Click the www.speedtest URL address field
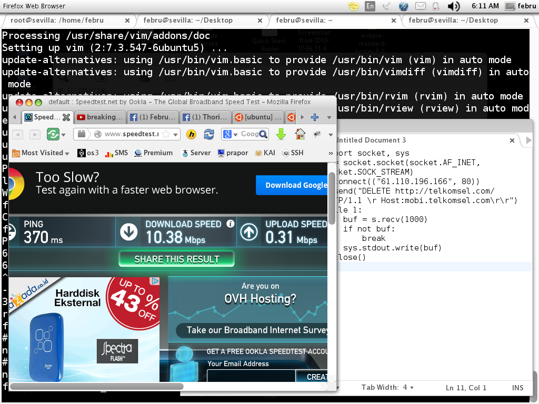Image resolution: width=539 pixels, height=404 pixels. click(x=131, y=134)
